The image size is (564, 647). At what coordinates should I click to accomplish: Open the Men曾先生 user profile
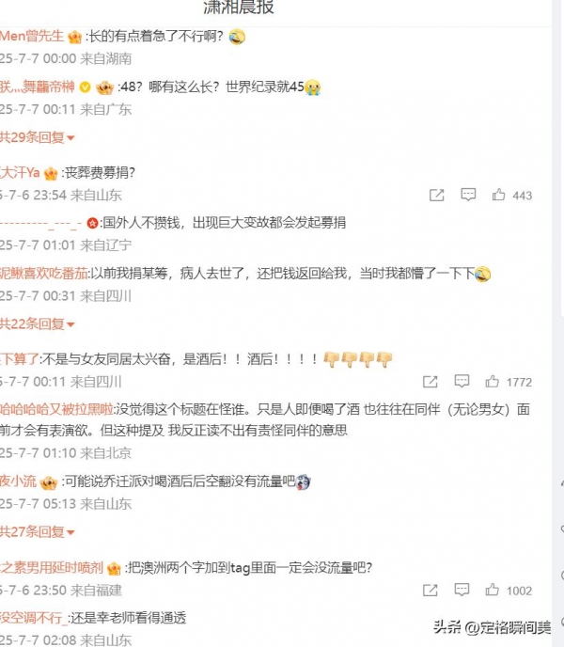pos(32,37)
